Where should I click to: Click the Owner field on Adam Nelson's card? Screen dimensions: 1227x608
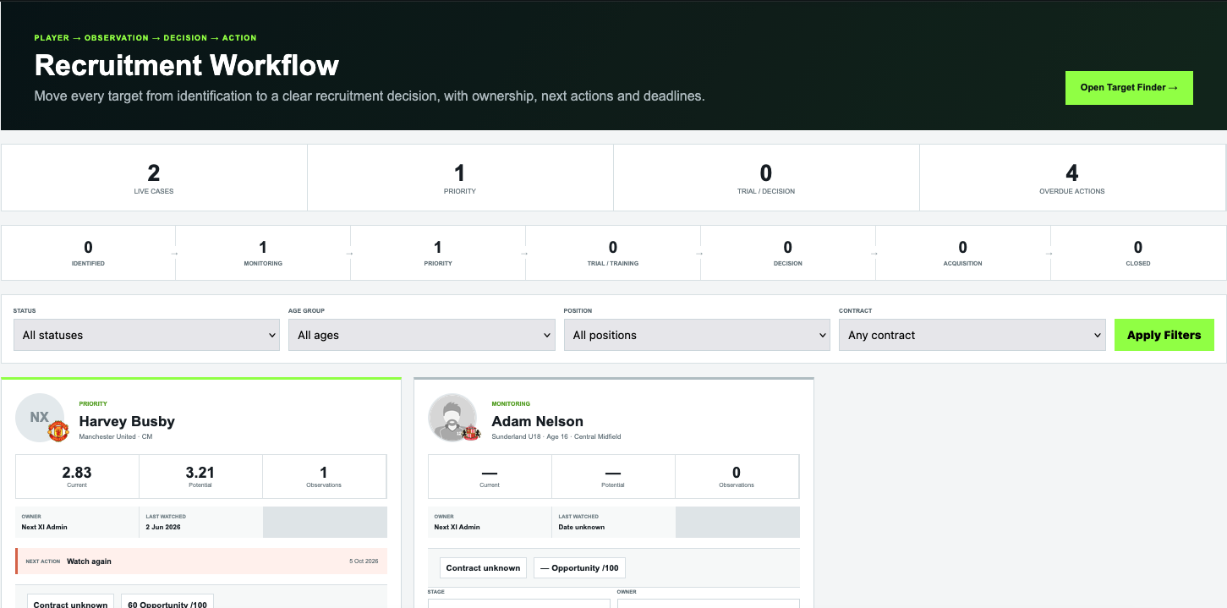coord(709,604)
